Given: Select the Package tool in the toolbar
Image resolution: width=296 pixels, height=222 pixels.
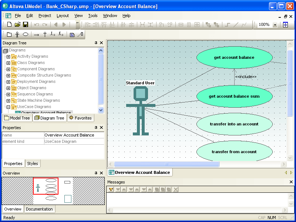Looking at the screenshot, I should pyautogui.click(x=9, y=34).
